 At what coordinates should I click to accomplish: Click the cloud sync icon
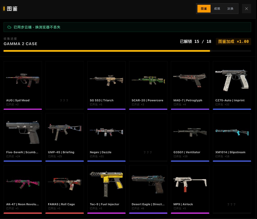pyautogui.click(x=9, y=27)
